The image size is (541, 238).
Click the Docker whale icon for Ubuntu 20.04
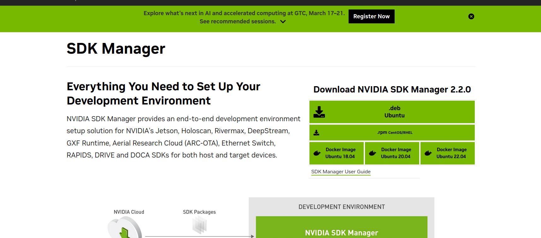tap(373, 153)
